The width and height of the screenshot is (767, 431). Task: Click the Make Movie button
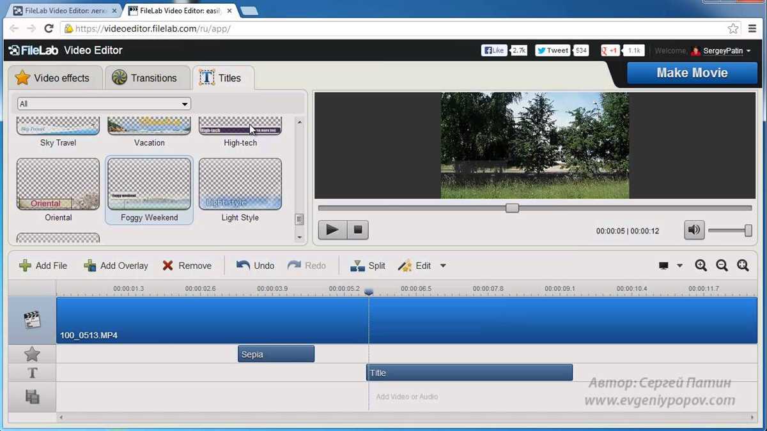click(692, 73)
